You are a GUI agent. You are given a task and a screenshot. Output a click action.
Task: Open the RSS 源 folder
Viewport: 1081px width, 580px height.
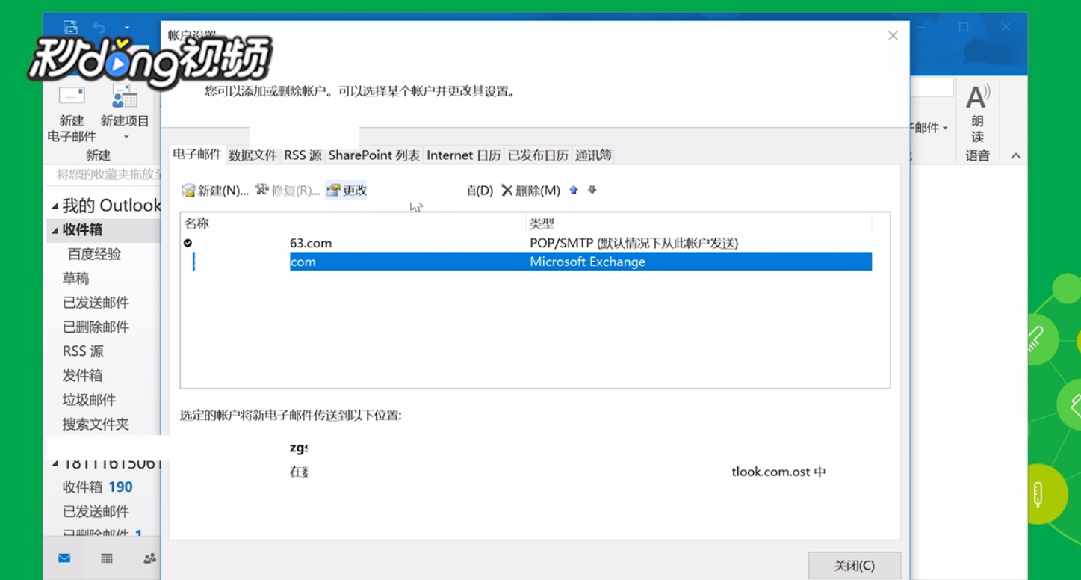click(x=83, y=351)
